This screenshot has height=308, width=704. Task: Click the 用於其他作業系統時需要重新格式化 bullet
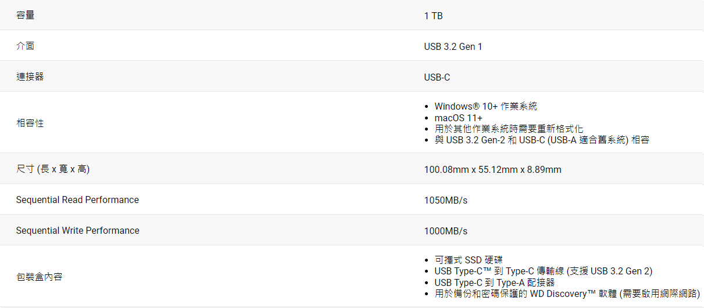click(x=509, y=129)
